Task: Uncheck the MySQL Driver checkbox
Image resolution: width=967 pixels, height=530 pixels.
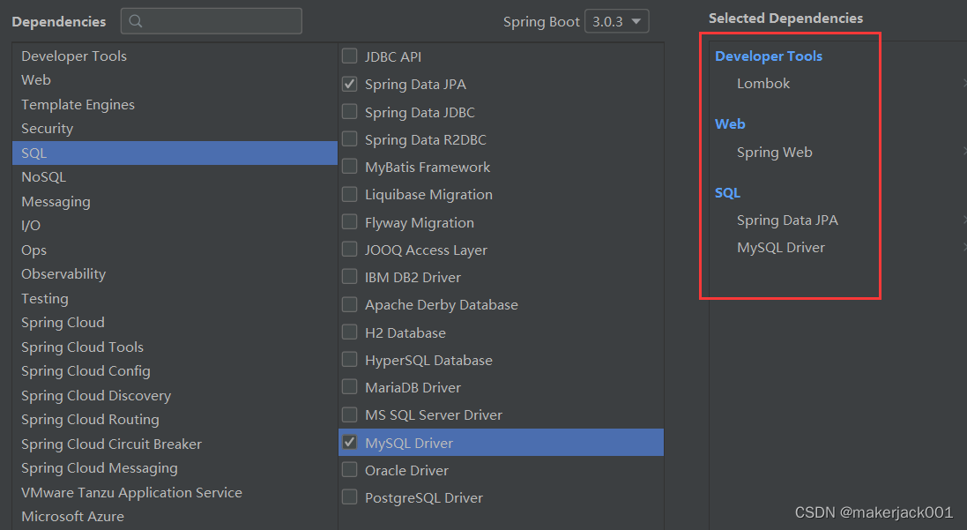Action: [x=350, y=443]
